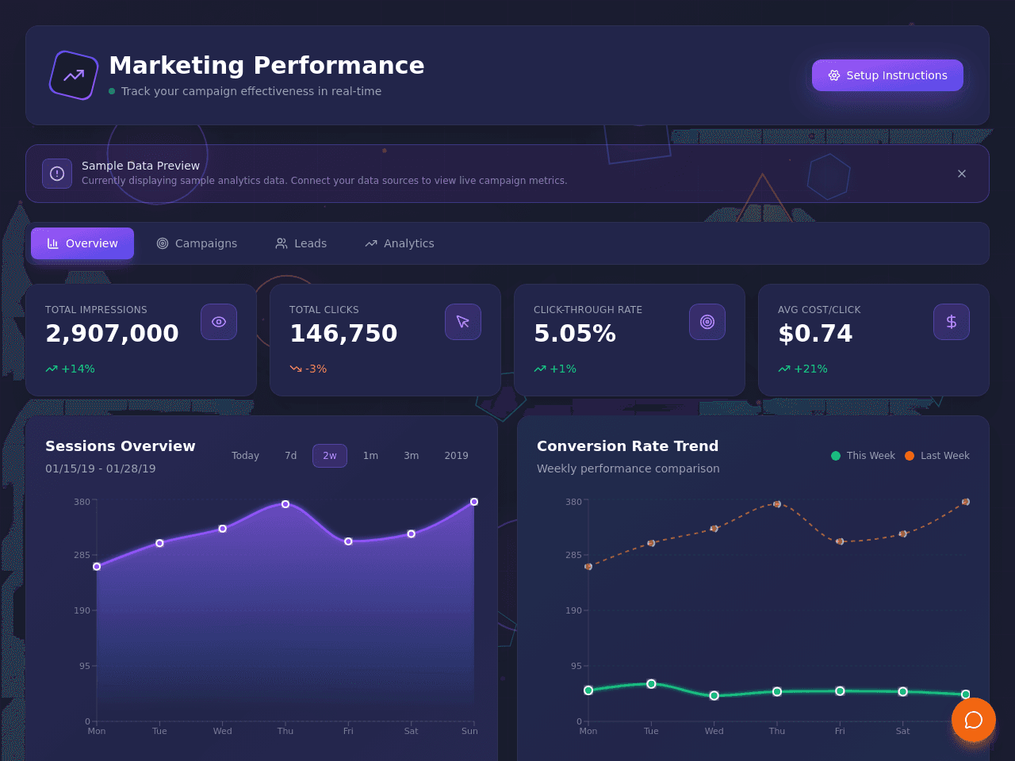This screenshot has height=761, width=1015.
Task: Click the dollar icon on Avg Cost/Click card
Action: 952,322
